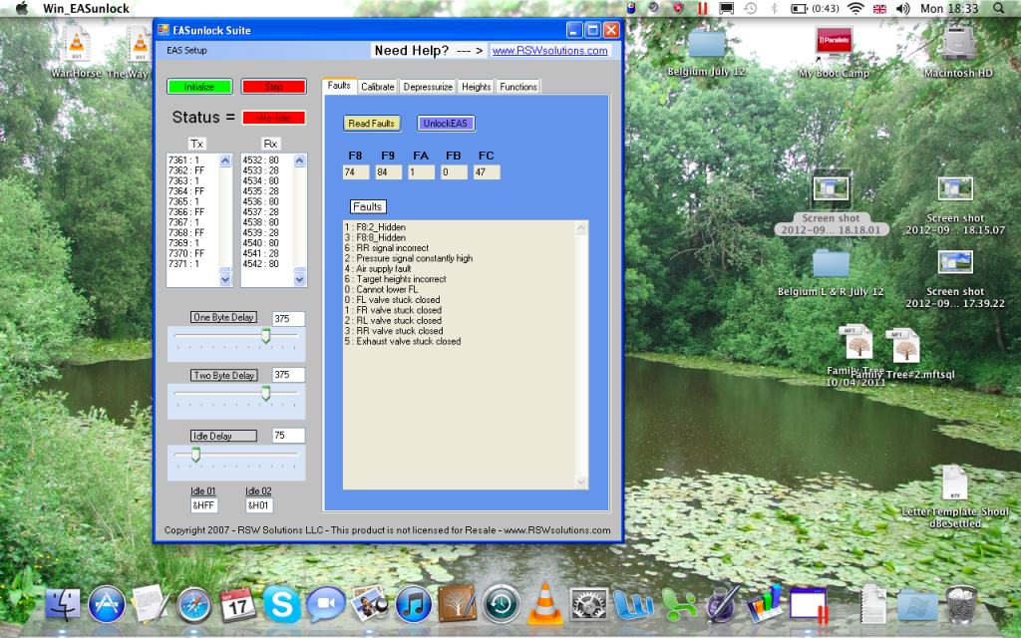The height and width of the screenshot is (638, 1021).
Task: Click the red Stop button
Action: point(273,87)
